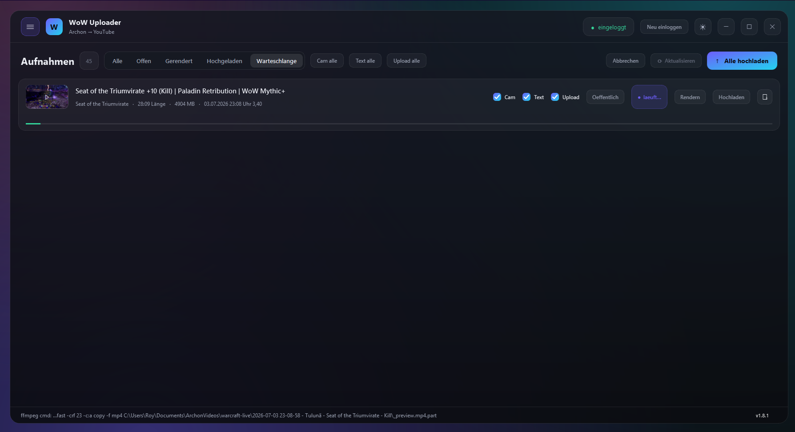Uncheck the Cam checkbox
795x432 pixels.
tap(497, 97)
